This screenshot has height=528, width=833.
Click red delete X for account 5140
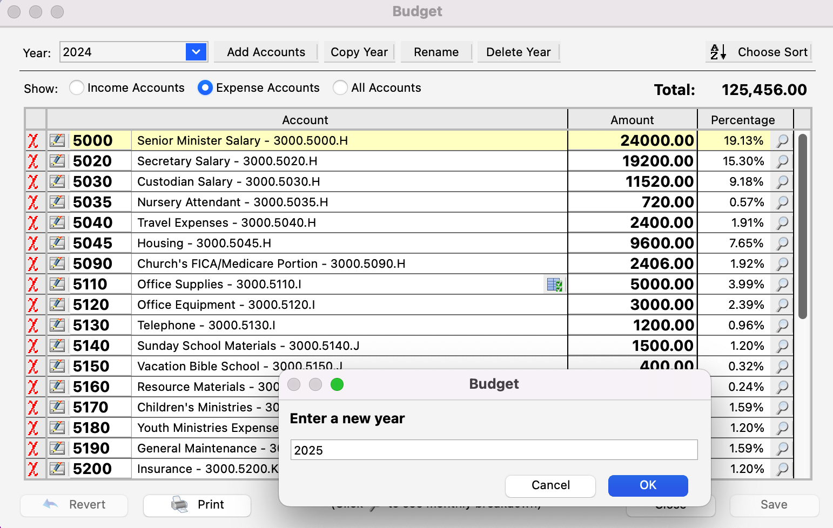pos(33,346)
